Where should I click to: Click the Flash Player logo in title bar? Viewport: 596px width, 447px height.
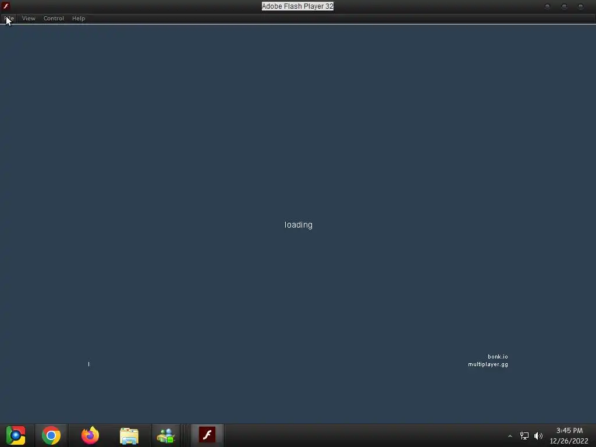point(6,6)
